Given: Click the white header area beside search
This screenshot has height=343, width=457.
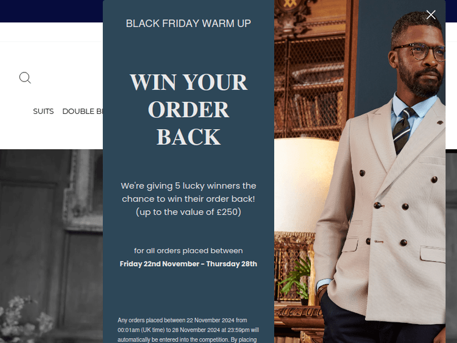Looking at the screenshot, I should pos(67,78).
